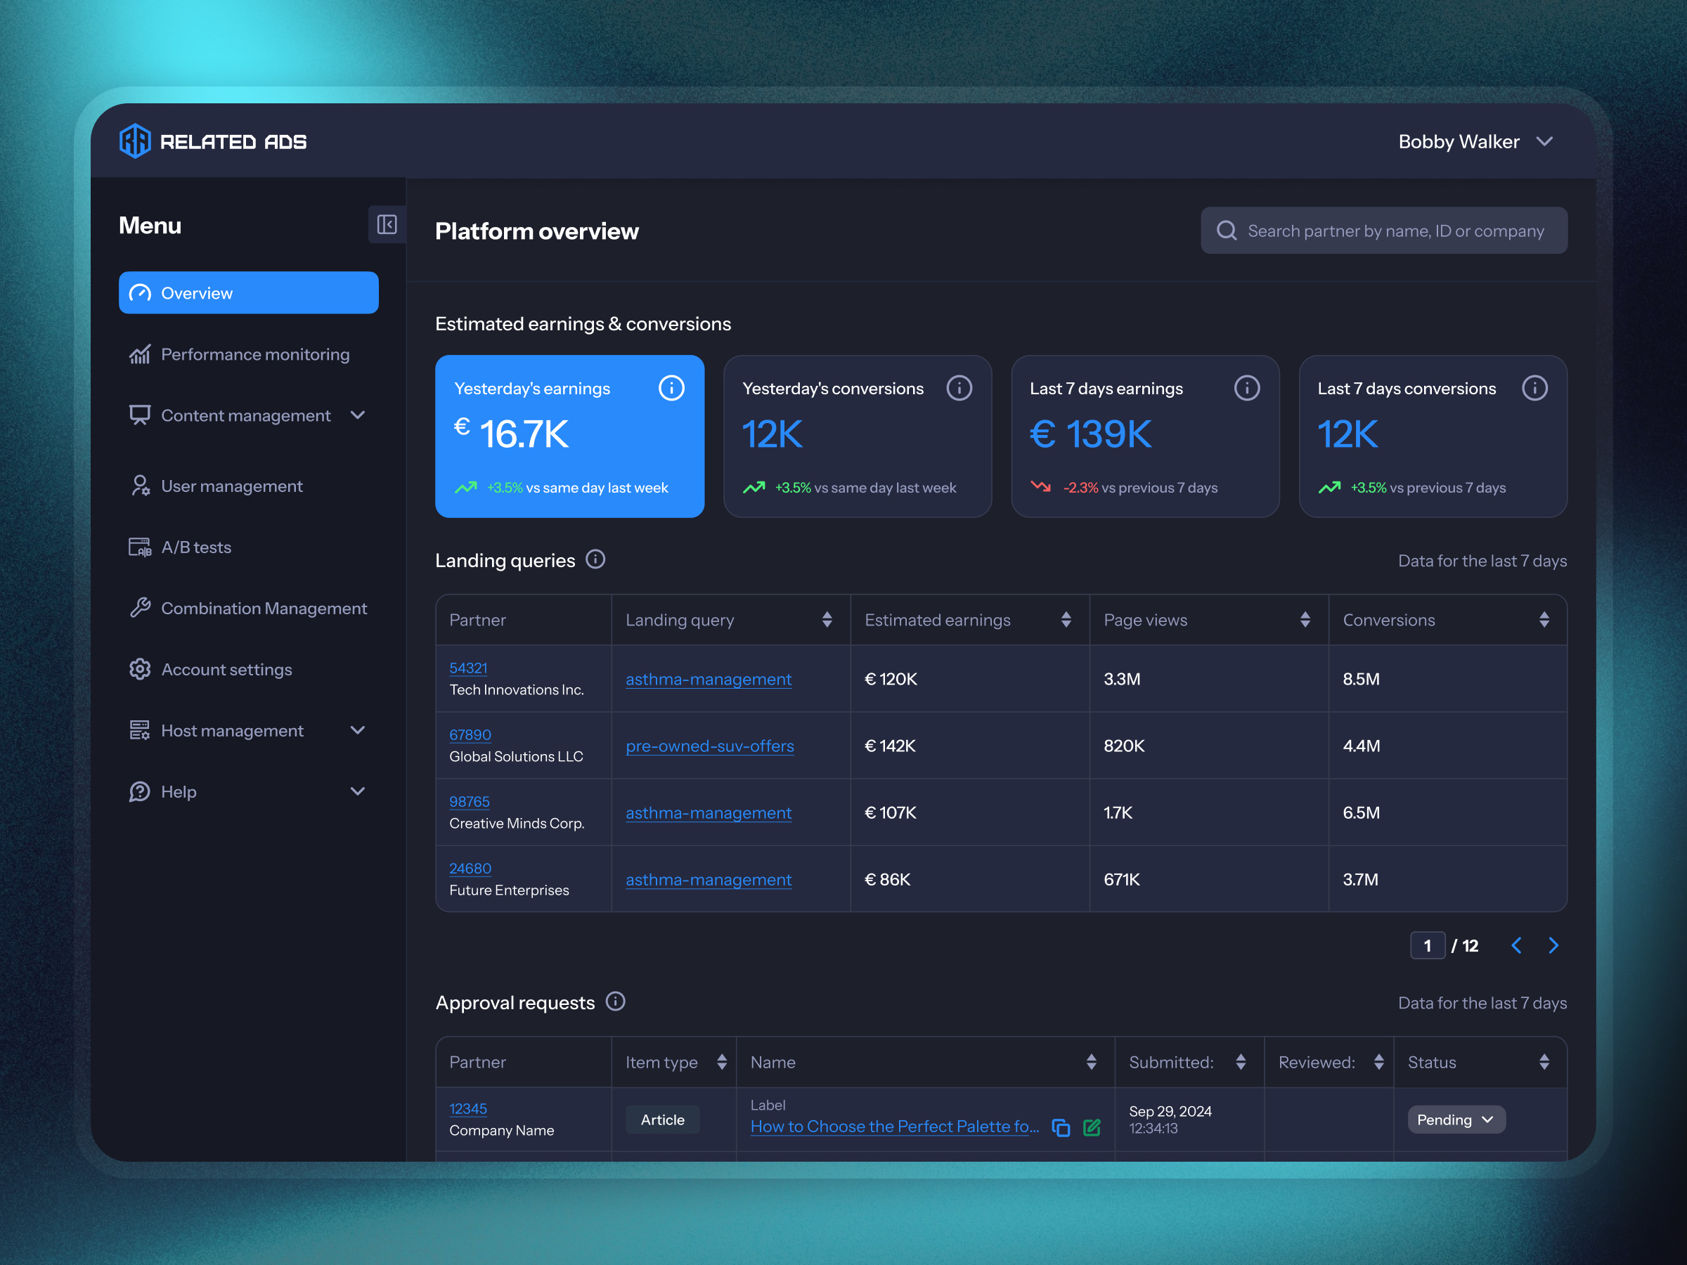Sort by Page views column
This screenshot has height=1265, width=1687.
(x=1305, y=620)
